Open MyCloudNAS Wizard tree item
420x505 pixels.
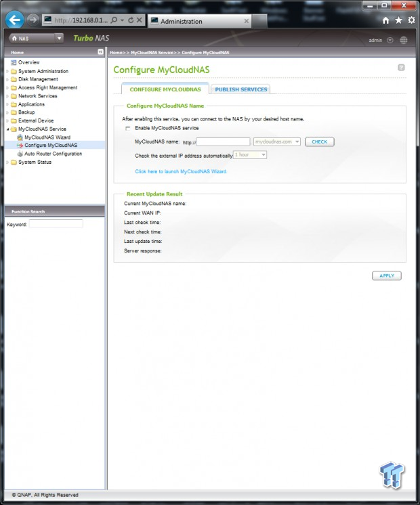pos(47,137)
